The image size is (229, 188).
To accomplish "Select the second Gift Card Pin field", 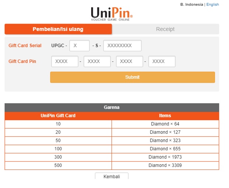I will [97, 62].
